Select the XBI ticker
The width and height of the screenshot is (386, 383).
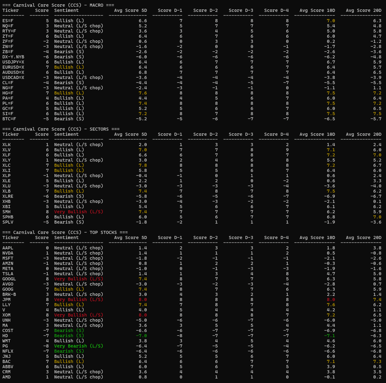pyautogui.click(x=6, y=206)
